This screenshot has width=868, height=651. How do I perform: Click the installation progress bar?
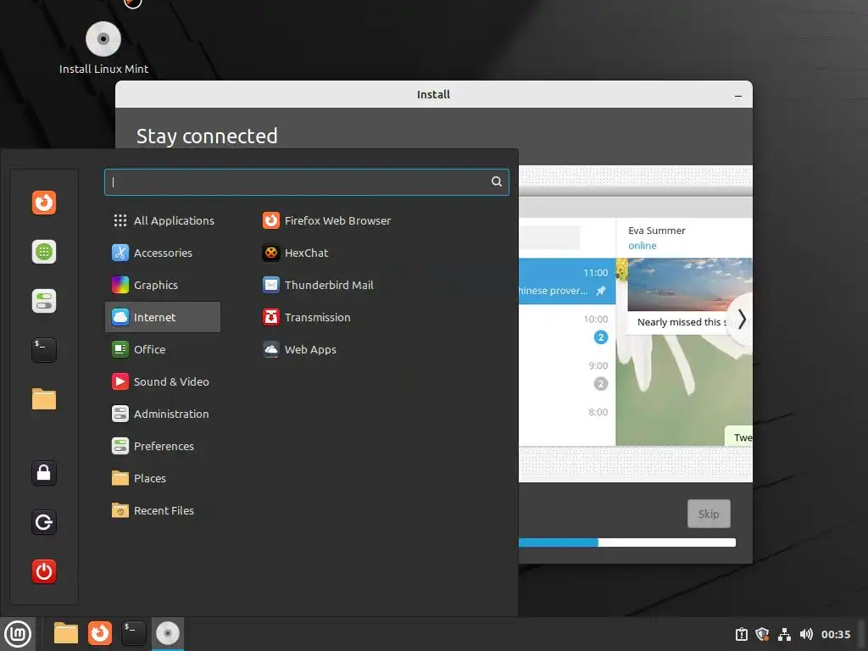pyautogui.click(x=626, y=542)
